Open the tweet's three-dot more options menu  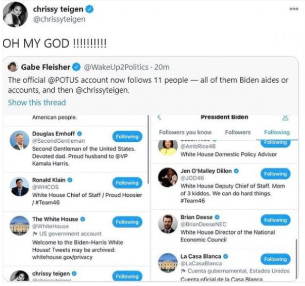point(293,9)
